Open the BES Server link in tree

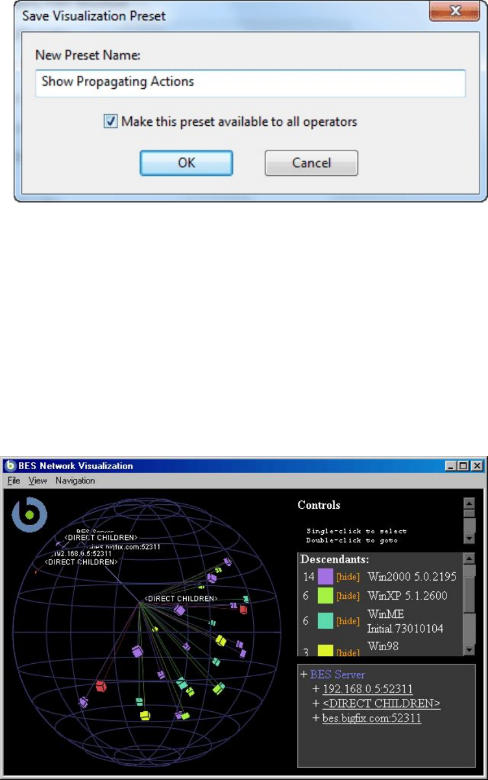pyautogui.click(x=337, y=675)
